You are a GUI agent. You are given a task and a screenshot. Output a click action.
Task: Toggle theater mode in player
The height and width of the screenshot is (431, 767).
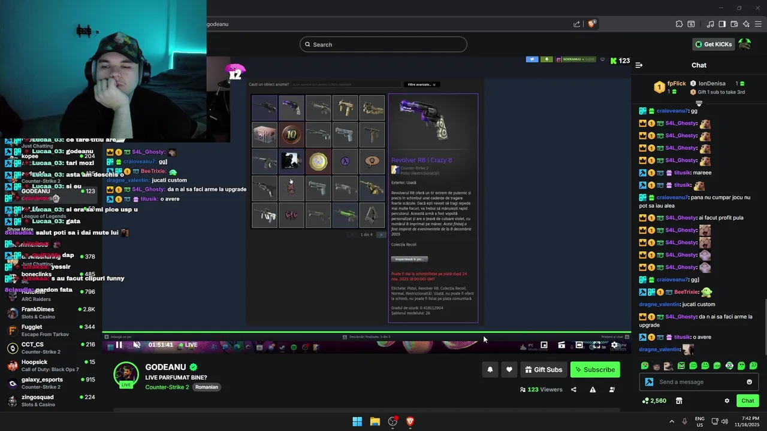[x=579, y=345]
